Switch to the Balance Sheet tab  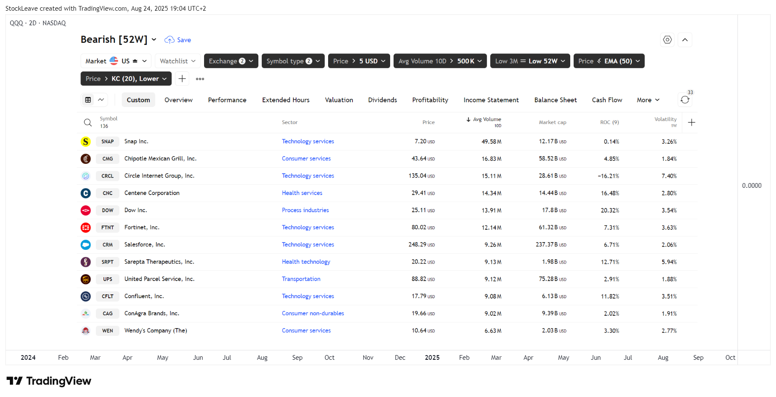coord(555,100)
